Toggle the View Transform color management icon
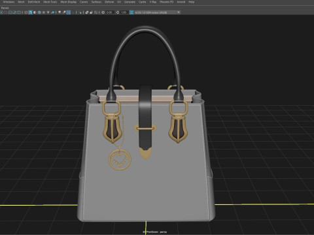 pos(131,12)
